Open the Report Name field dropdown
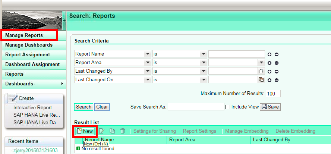The width and height of the screenshot is (331, 154). 148,54
